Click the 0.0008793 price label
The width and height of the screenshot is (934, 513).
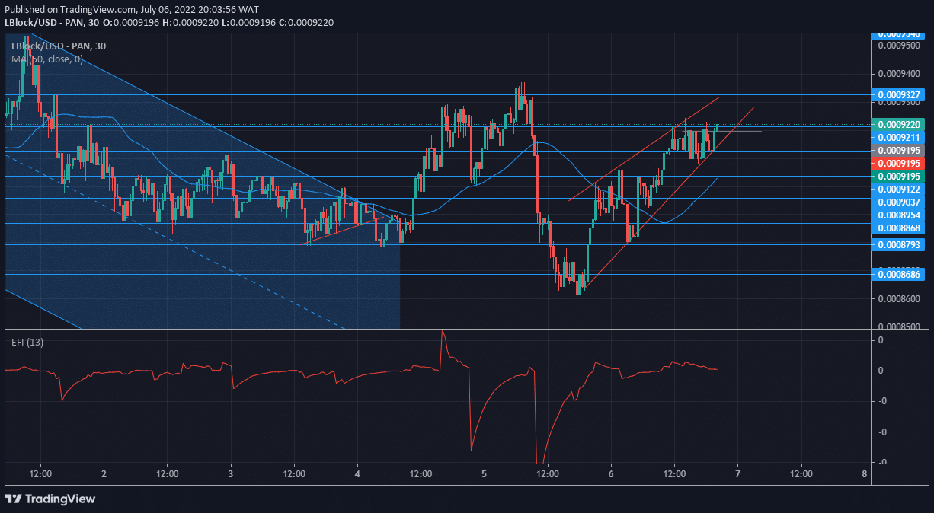[900, 245]
